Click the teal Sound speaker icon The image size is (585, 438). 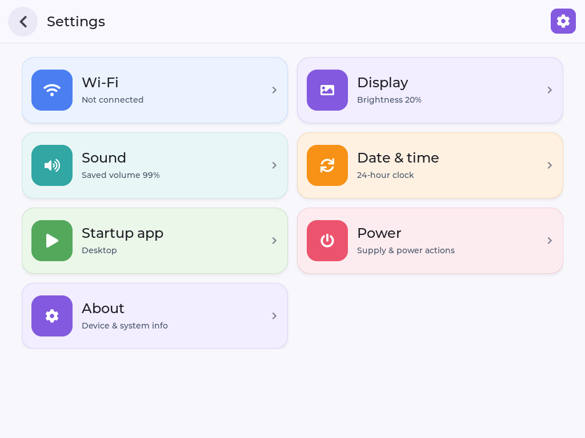tap(52, 165)
